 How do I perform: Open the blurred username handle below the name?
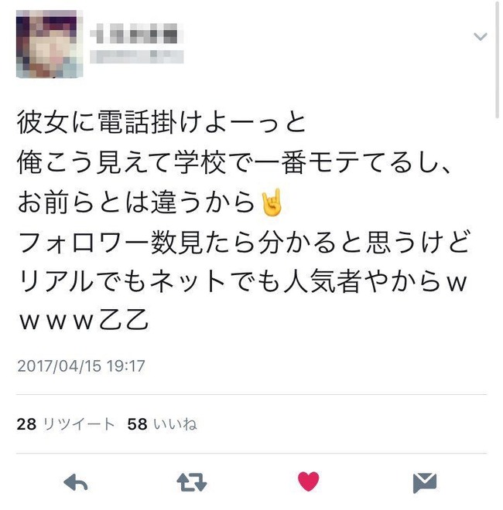point(137,56)
